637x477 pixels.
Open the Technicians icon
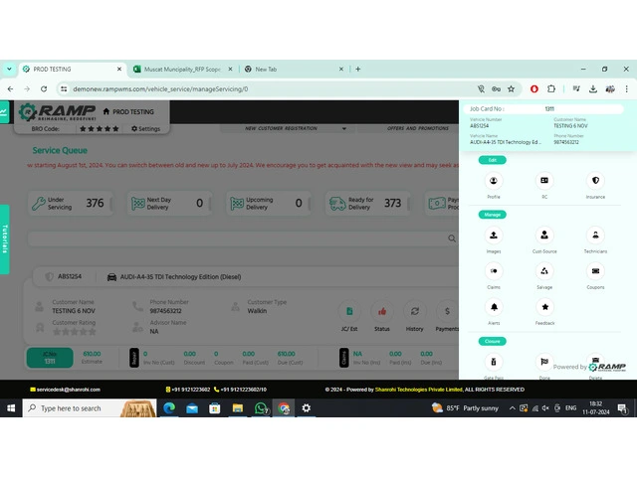click(595, 236)
